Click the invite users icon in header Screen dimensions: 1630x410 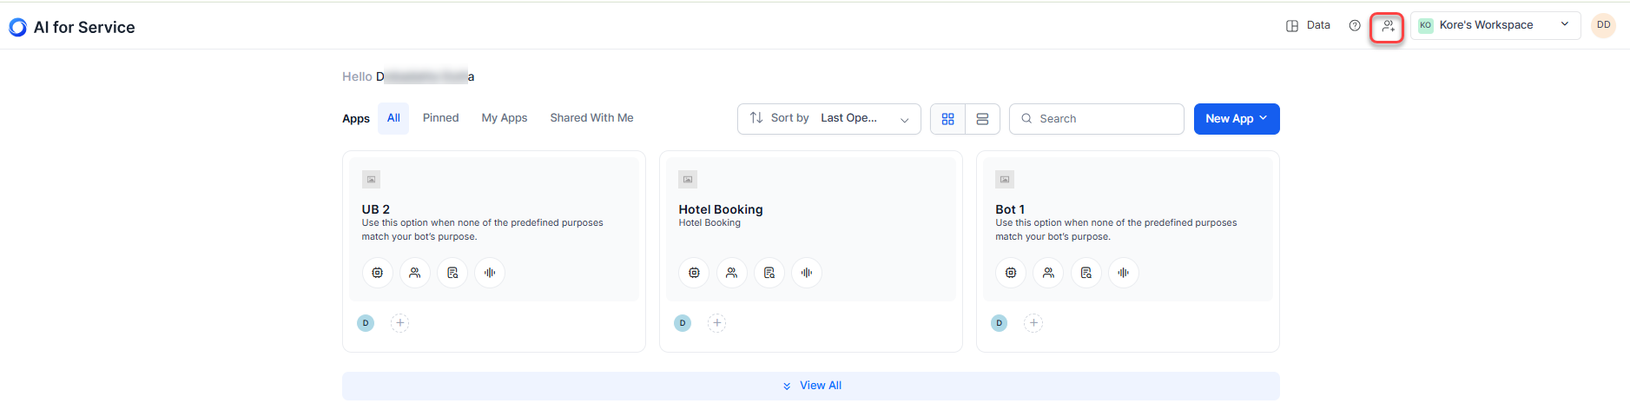pos(1388,26)
